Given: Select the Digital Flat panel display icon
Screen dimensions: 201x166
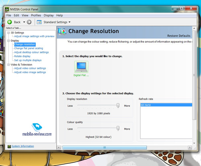Looking at the screenshot, I should (x=81, y=67).
